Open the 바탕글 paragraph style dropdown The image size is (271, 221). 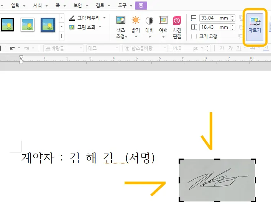click(63, 48)
